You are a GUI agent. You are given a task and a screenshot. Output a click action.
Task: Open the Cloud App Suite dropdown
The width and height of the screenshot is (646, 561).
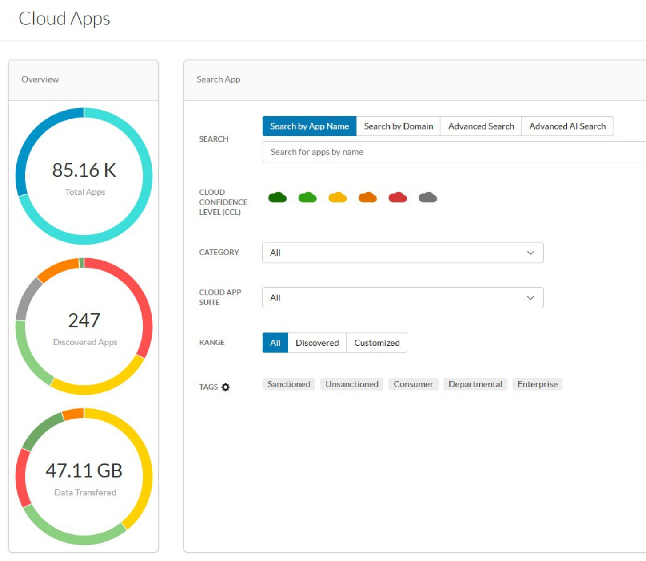[x=403, y=298]
